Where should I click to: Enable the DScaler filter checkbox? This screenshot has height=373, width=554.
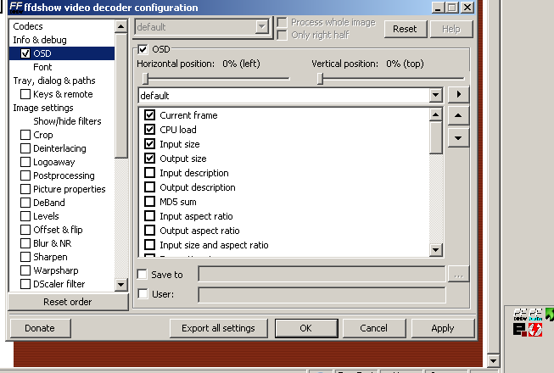[x=25, y=284]
